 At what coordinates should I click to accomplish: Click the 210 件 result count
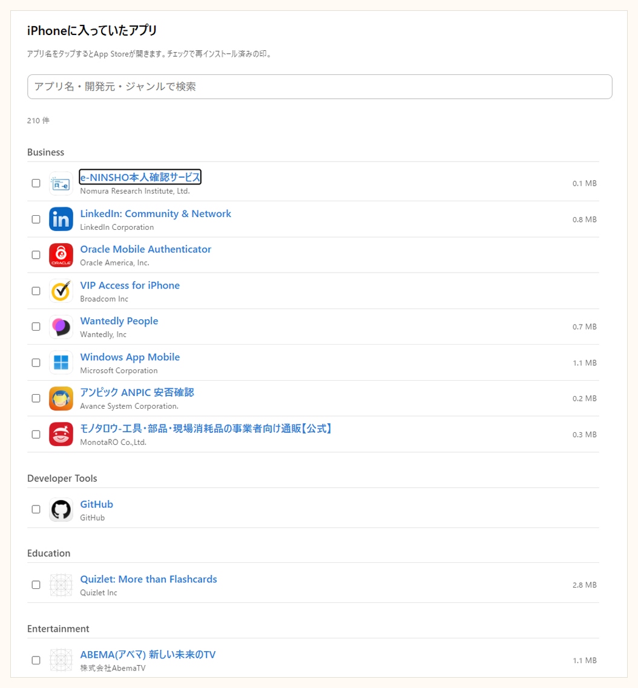coord(38,121)
